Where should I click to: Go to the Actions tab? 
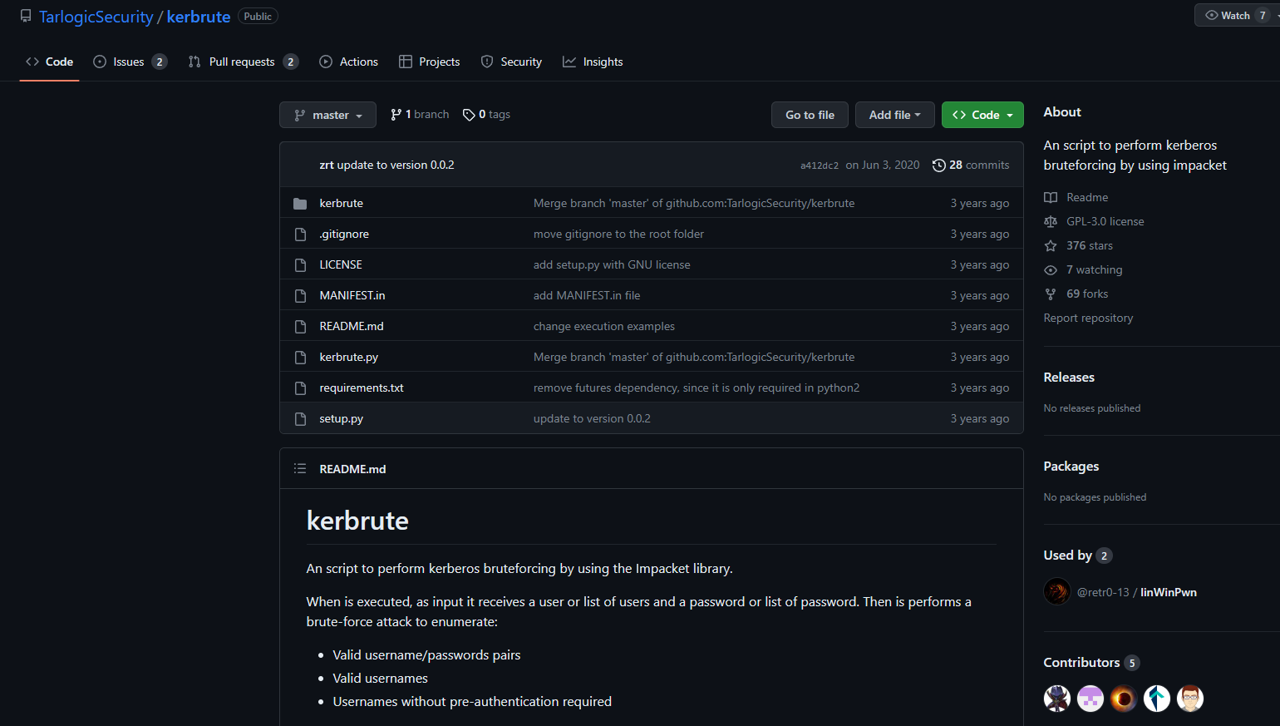[349, 62]
